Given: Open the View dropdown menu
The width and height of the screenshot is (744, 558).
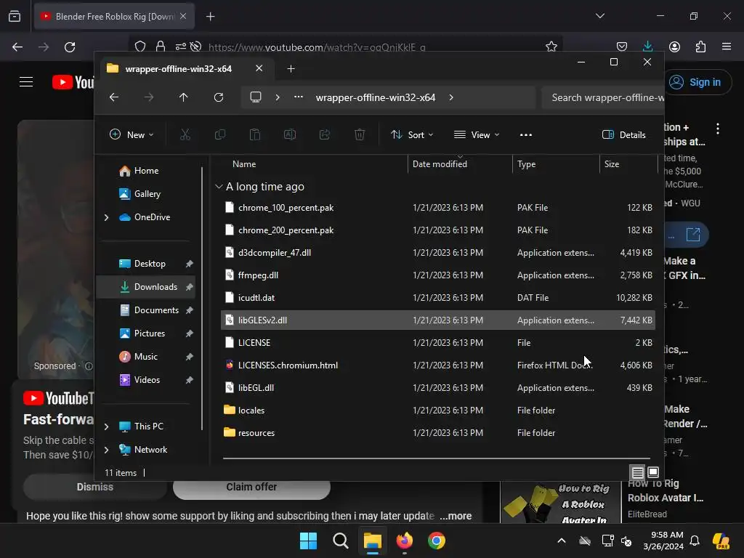Looking at the screenshot, I should coord(477,134).
